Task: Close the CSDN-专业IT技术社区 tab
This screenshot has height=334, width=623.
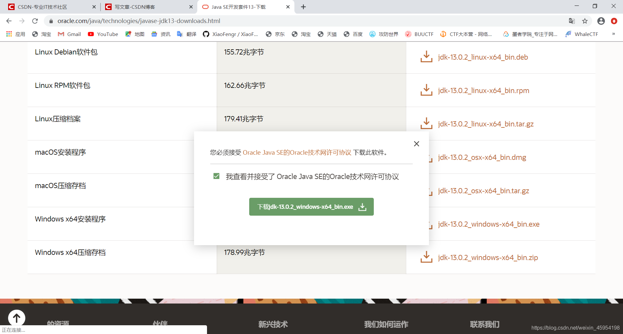Action: coord(94,7)
